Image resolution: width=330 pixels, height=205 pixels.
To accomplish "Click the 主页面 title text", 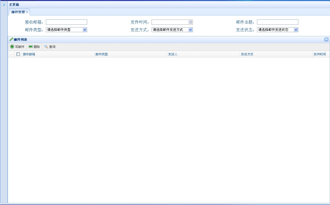I will [14, 5].
